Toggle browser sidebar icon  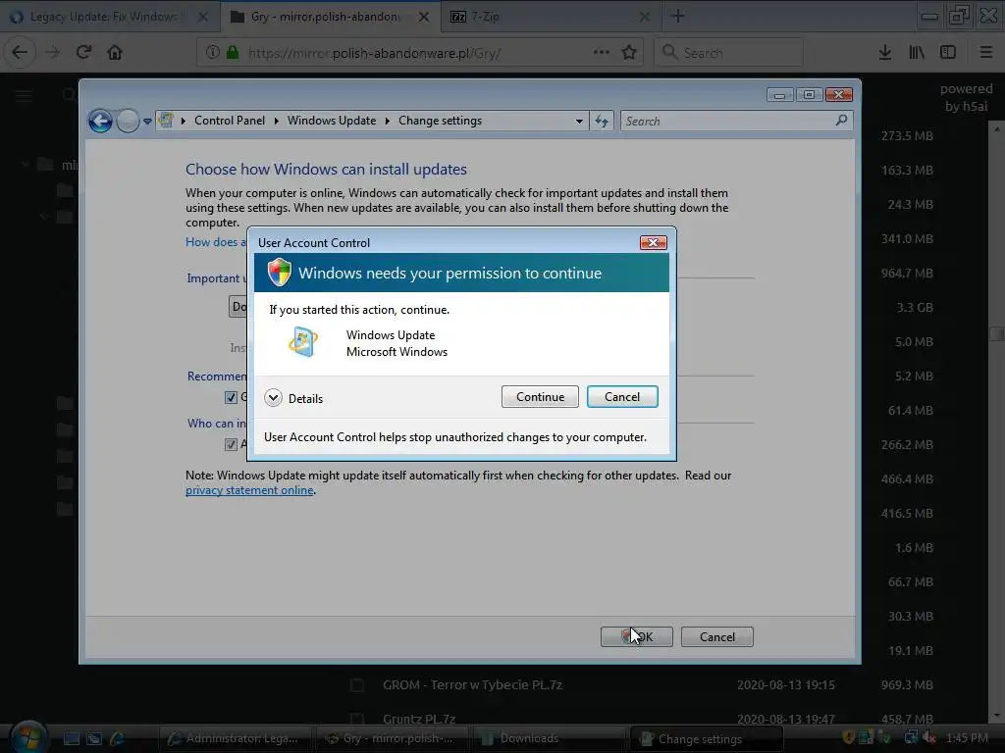point(948,53)
